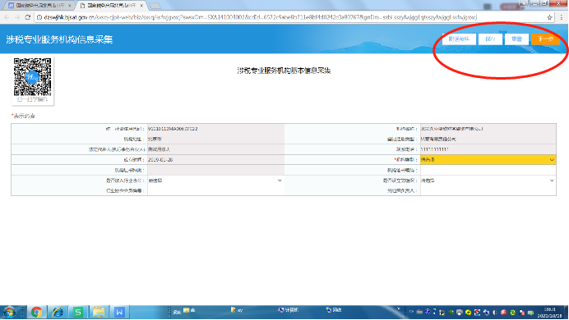Bookmark this page with the star icon
569x320 pixels.
(549, 17)
